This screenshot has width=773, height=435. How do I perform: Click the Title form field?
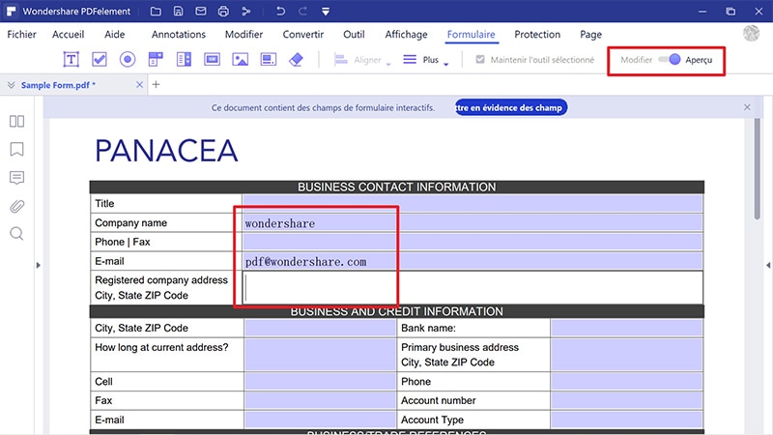472,203
